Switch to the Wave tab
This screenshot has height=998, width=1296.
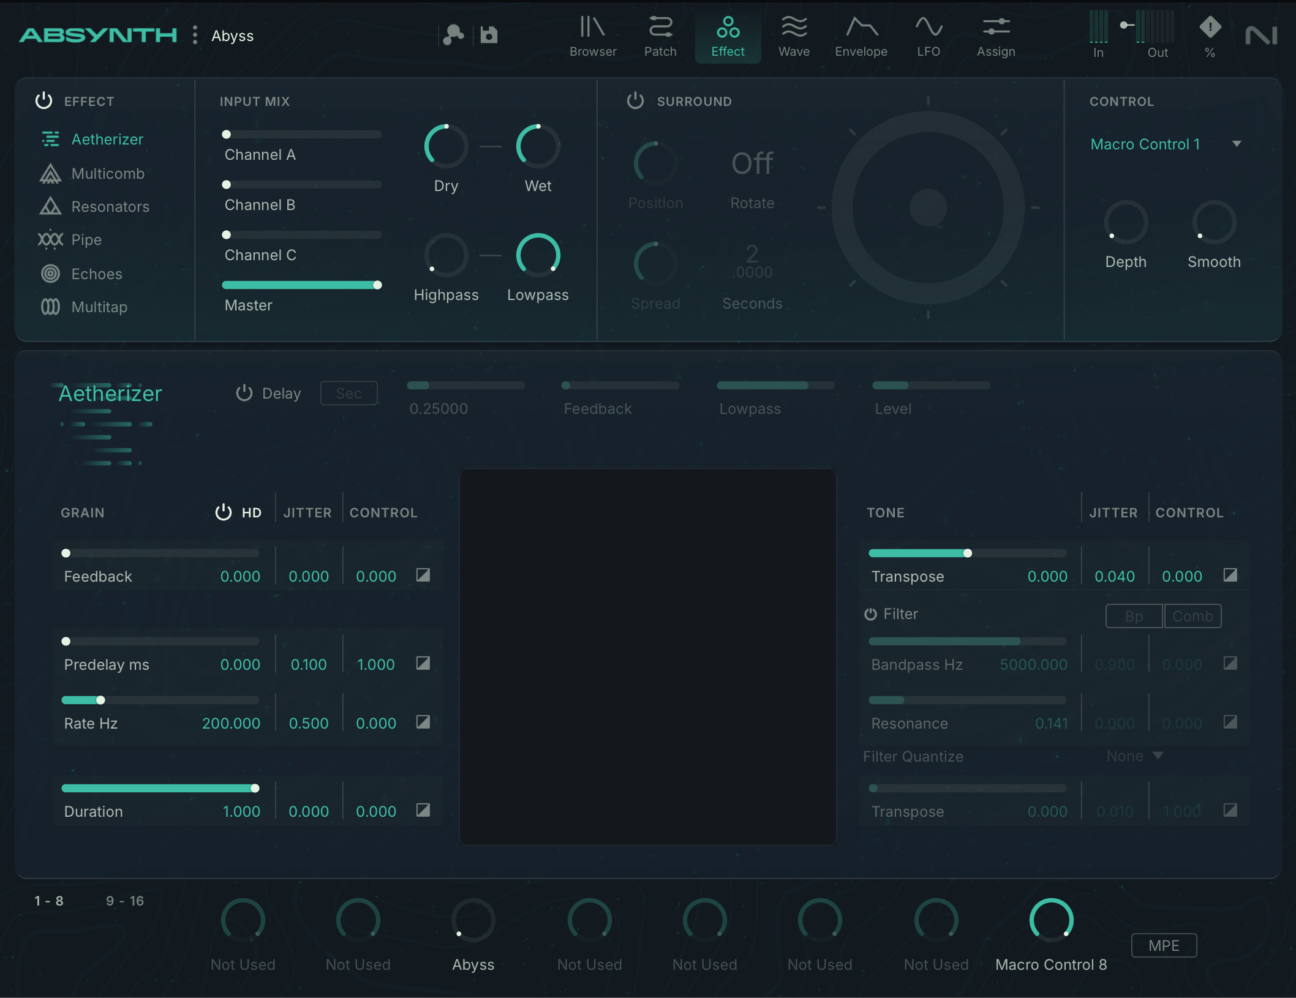tap(794, 37)
